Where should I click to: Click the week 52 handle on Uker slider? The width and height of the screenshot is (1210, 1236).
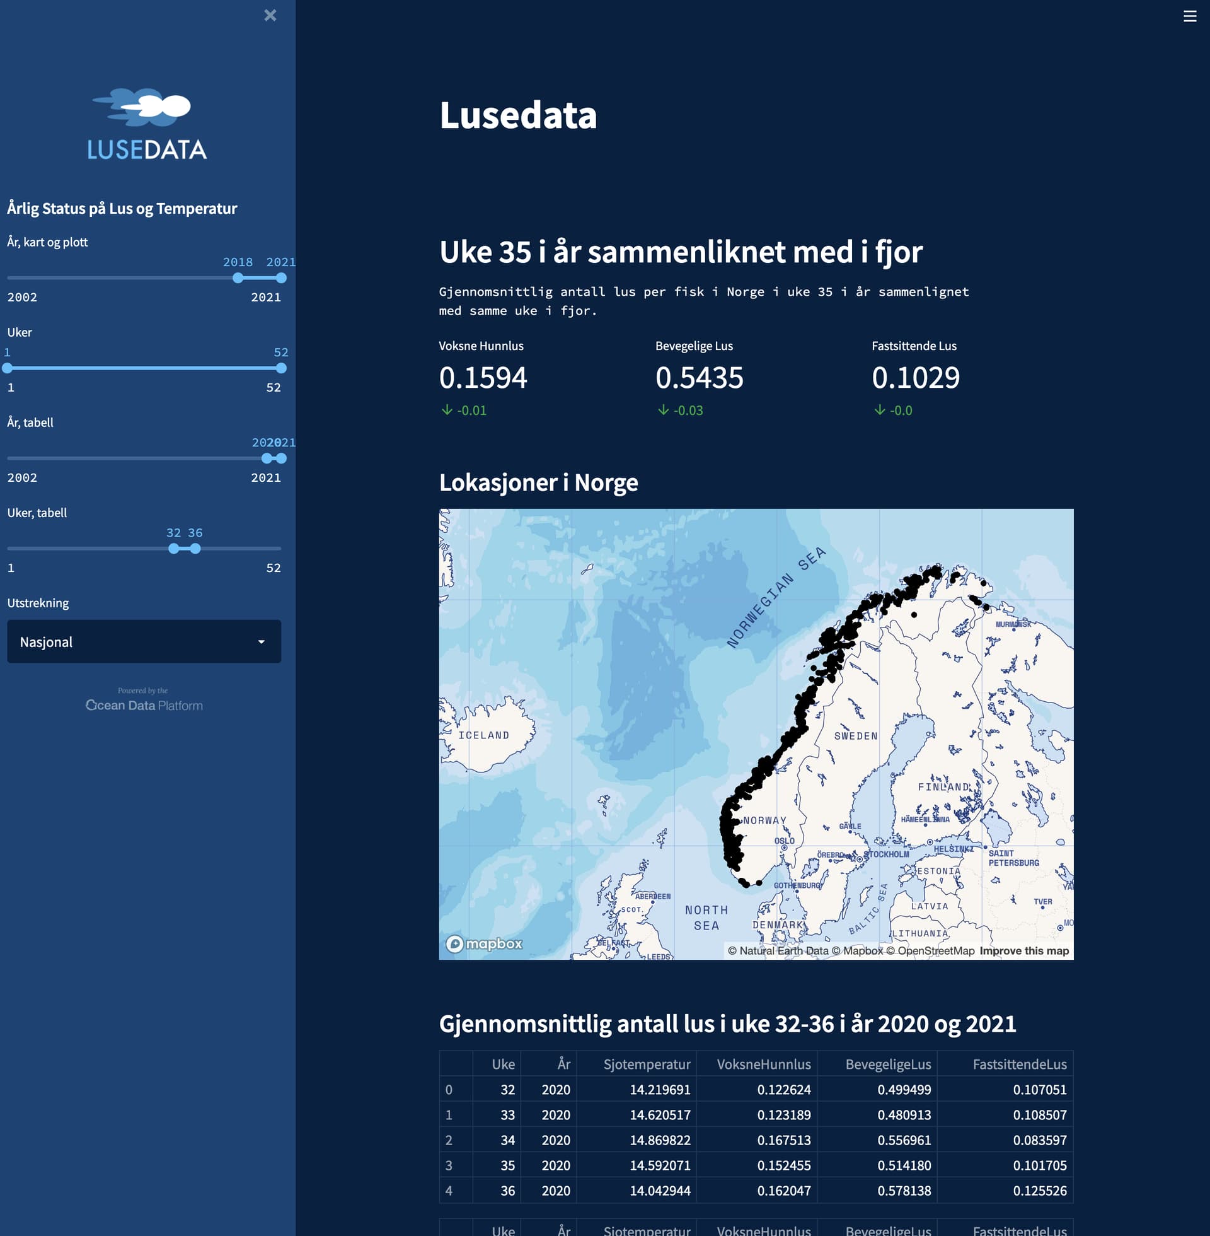point(281,368)
